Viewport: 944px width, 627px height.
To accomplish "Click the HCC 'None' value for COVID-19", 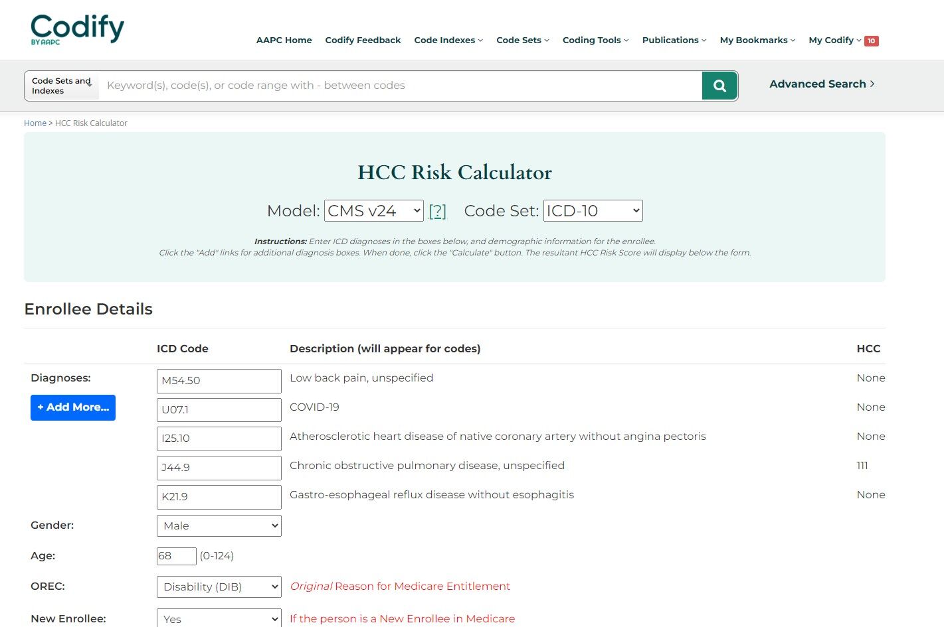I will (x=871, y=407).
